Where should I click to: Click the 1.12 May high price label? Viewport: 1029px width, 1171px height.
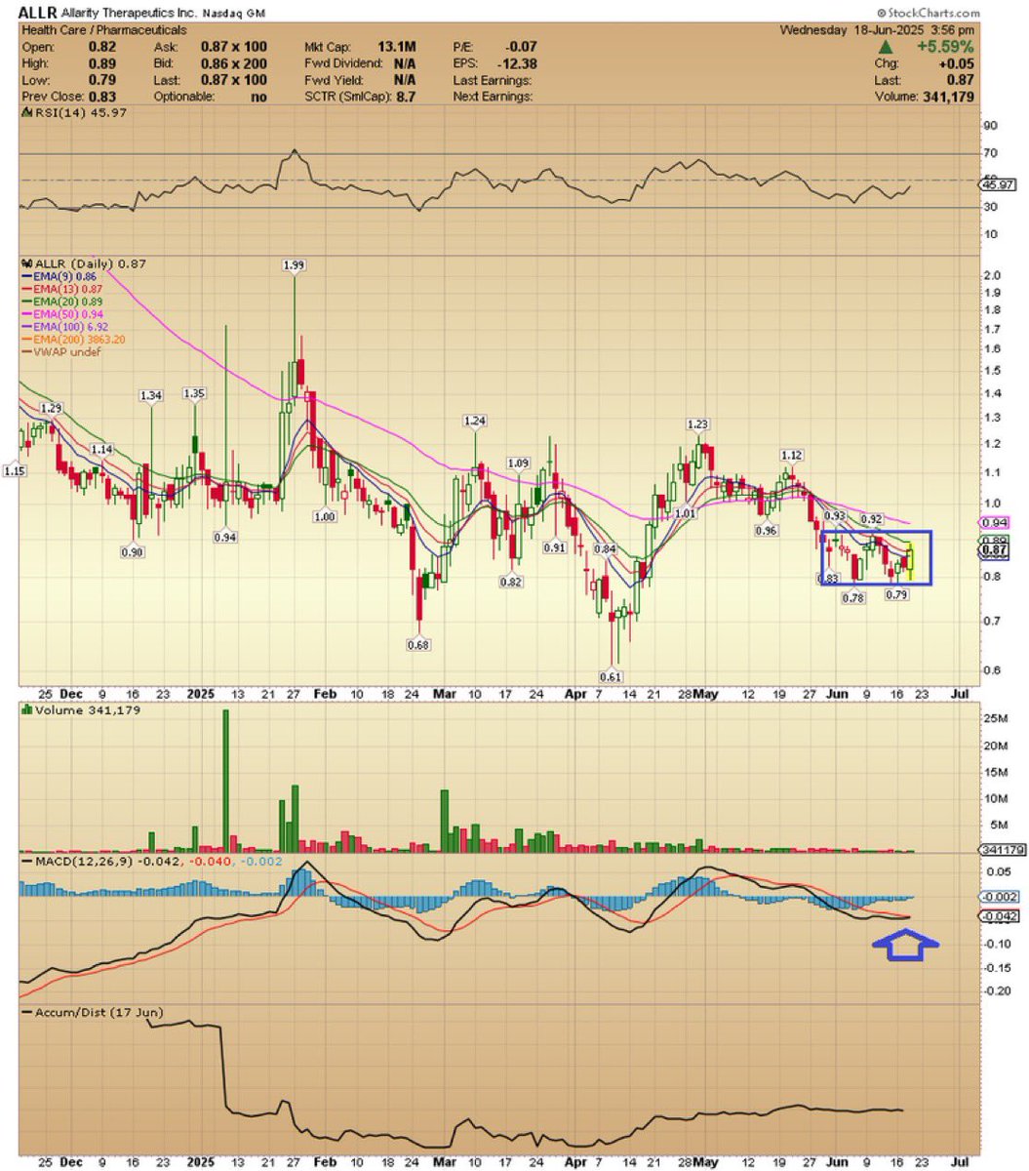791,455
